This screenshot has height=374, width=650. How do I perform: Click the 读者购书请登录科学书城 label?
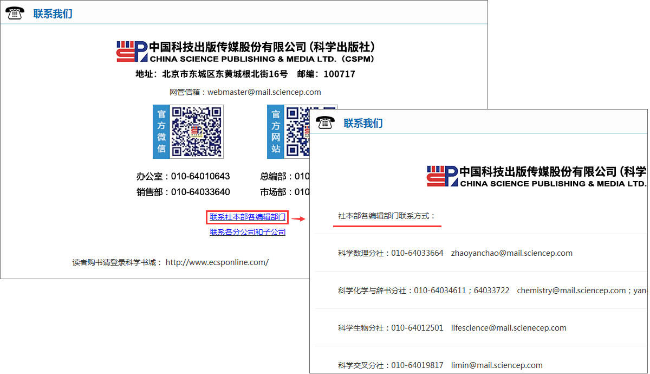click(x=118, y=262)
